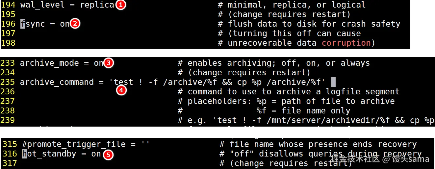Viewport: 435px width, 169px height.
Task: Click the archive_mode setting name
Action: click(49, 63)
